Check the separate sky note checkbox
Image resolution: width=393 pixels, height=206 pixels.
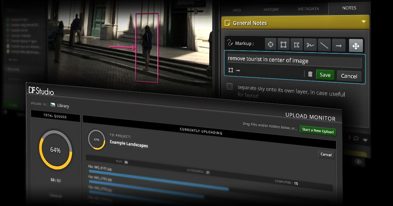[x=230, y=86]
